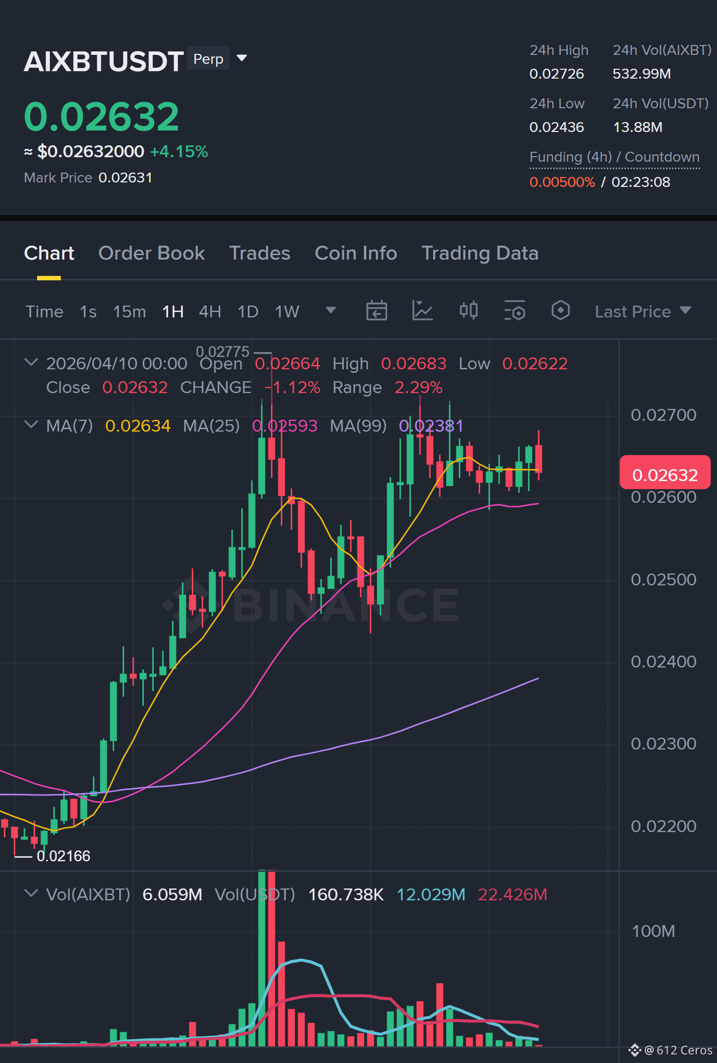
Task: Collapse the Vol(AIXBT) indicator chevron
Action: click(x=31, y=893)
